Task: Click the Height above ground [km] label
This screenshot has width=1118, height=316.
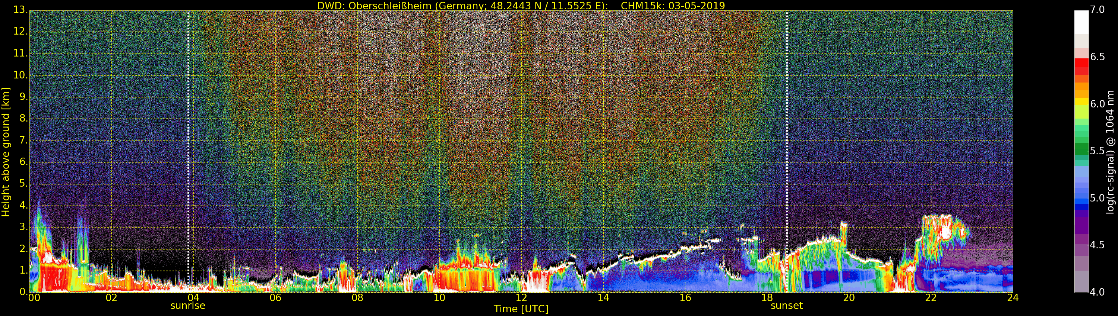Action: click(x=6, y=152)
